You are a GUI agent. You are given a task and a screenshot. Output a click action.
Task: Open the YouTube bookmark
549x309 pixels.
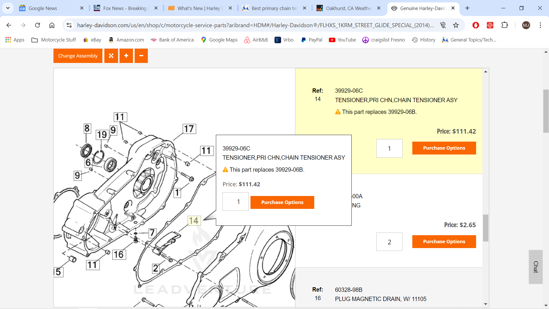pos(342,40)
